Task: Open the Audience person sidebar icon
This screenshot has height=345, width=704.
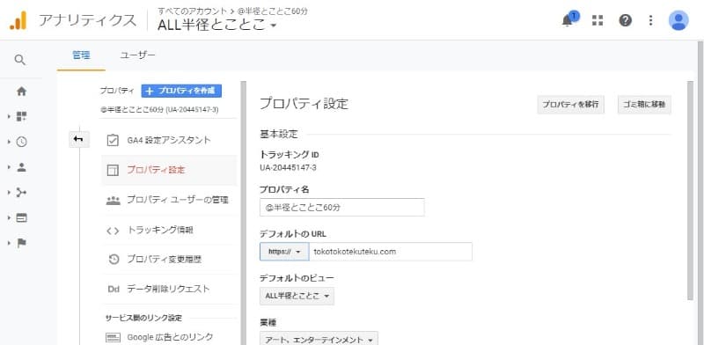Action: click(x=21, y=167)
